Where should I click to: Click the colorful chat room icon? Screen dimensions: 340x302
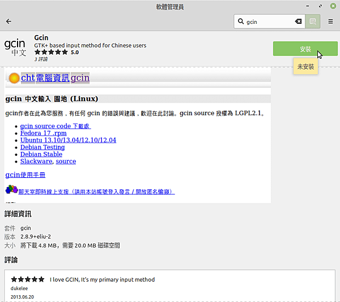11,189
